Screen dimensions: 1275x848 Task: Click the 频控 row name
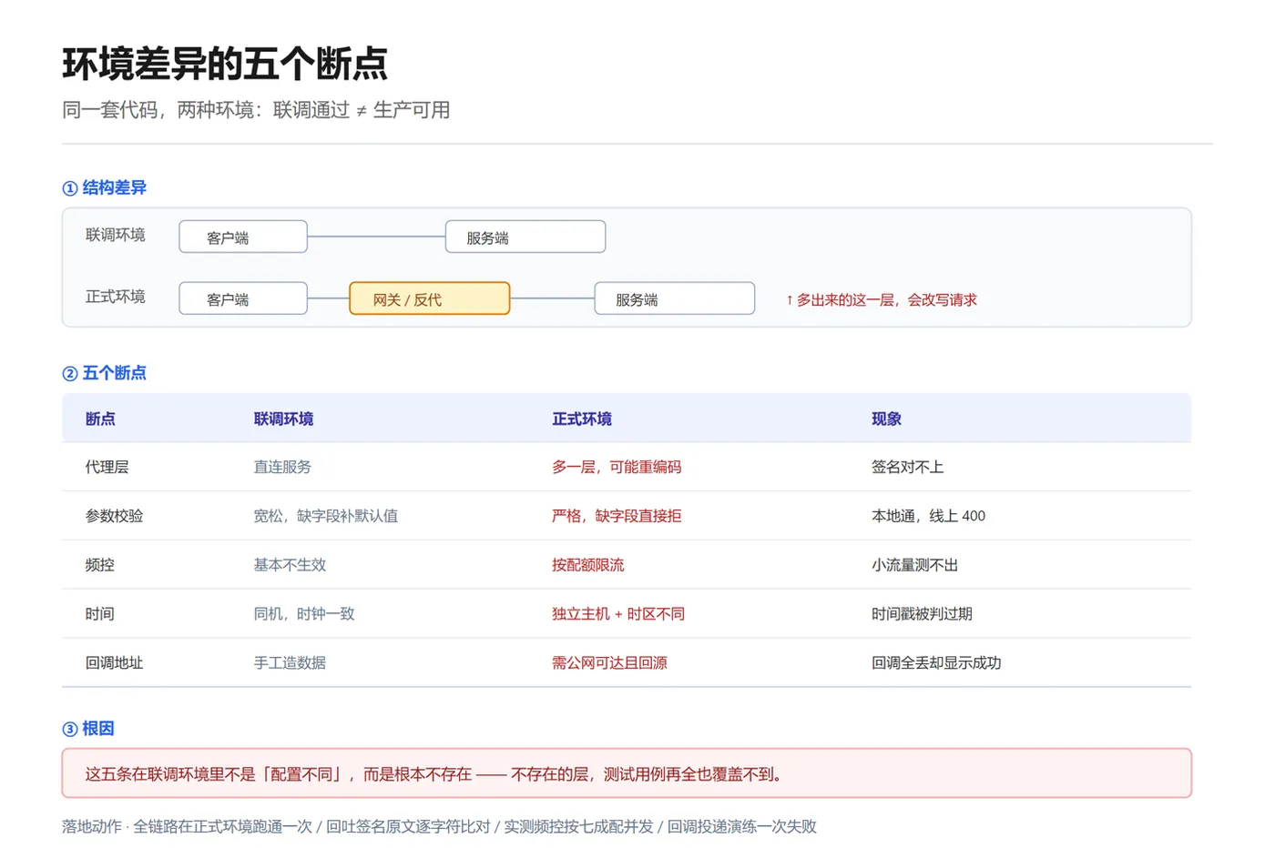[x=100, y=565]
